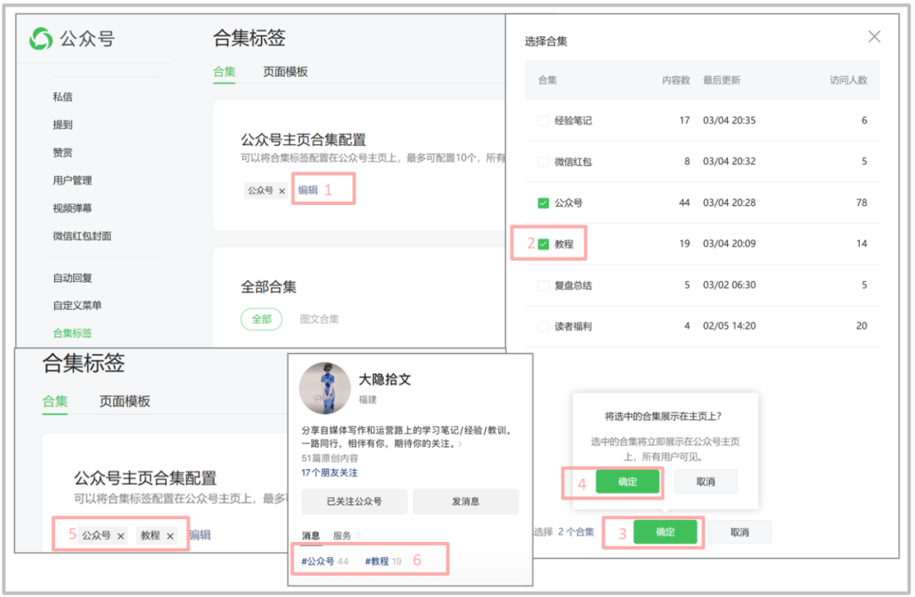Expand the profile description arrow
The height and width of the screenshot is (597, 915).
point(460,445)
